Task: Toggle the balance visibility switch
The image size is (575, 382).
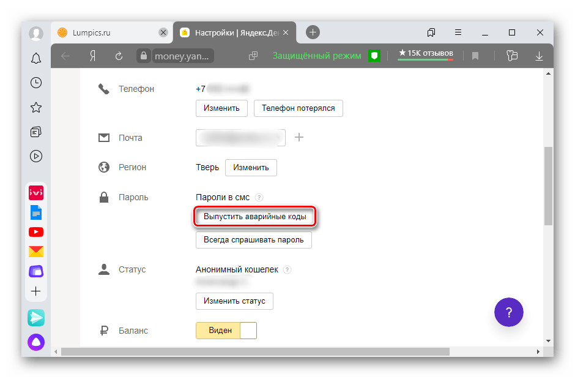Action: tap(226, 331)
